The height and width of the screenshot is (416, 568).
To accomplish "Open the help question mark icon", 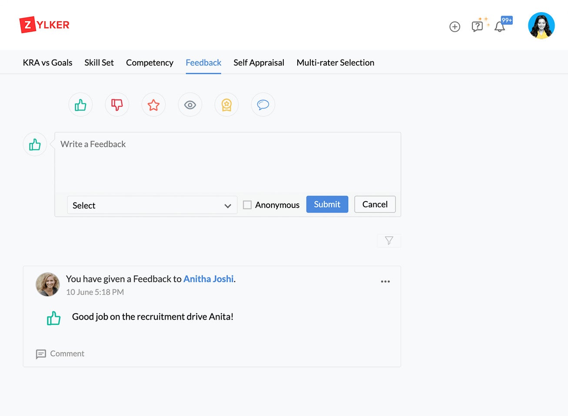I will tap(477, 27).
